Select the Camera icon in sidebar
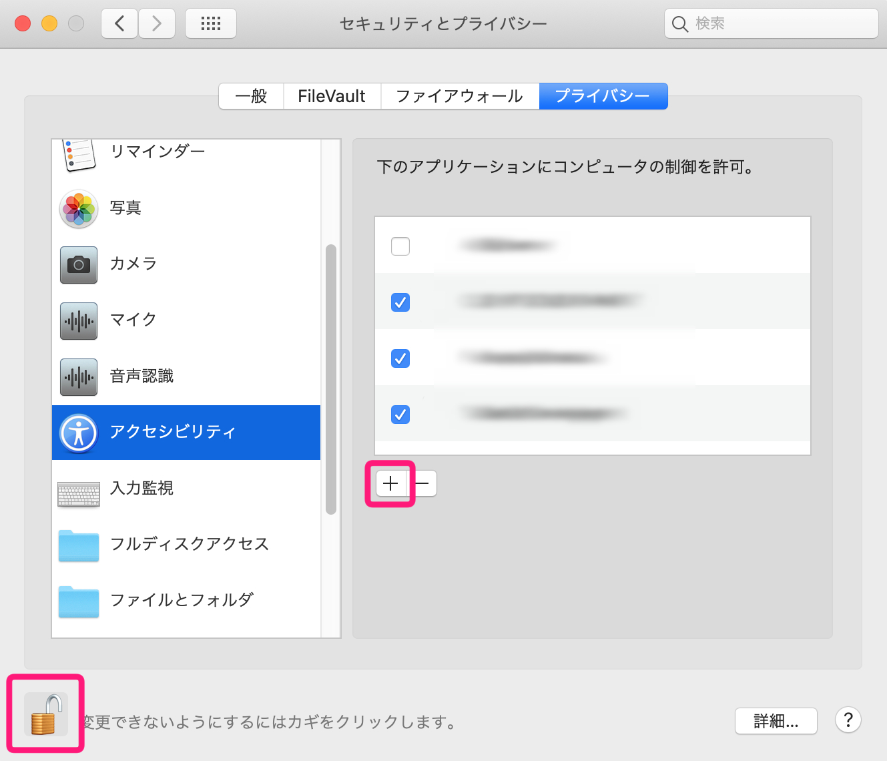This screenshot has height=761, width=887. (79, 265)
